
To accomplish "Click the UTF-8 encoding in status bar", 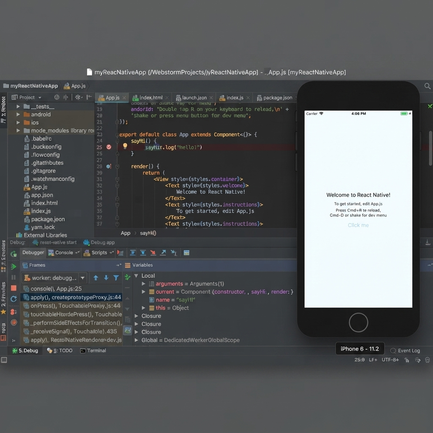I will pyautogui.click(x=390, y=359).
